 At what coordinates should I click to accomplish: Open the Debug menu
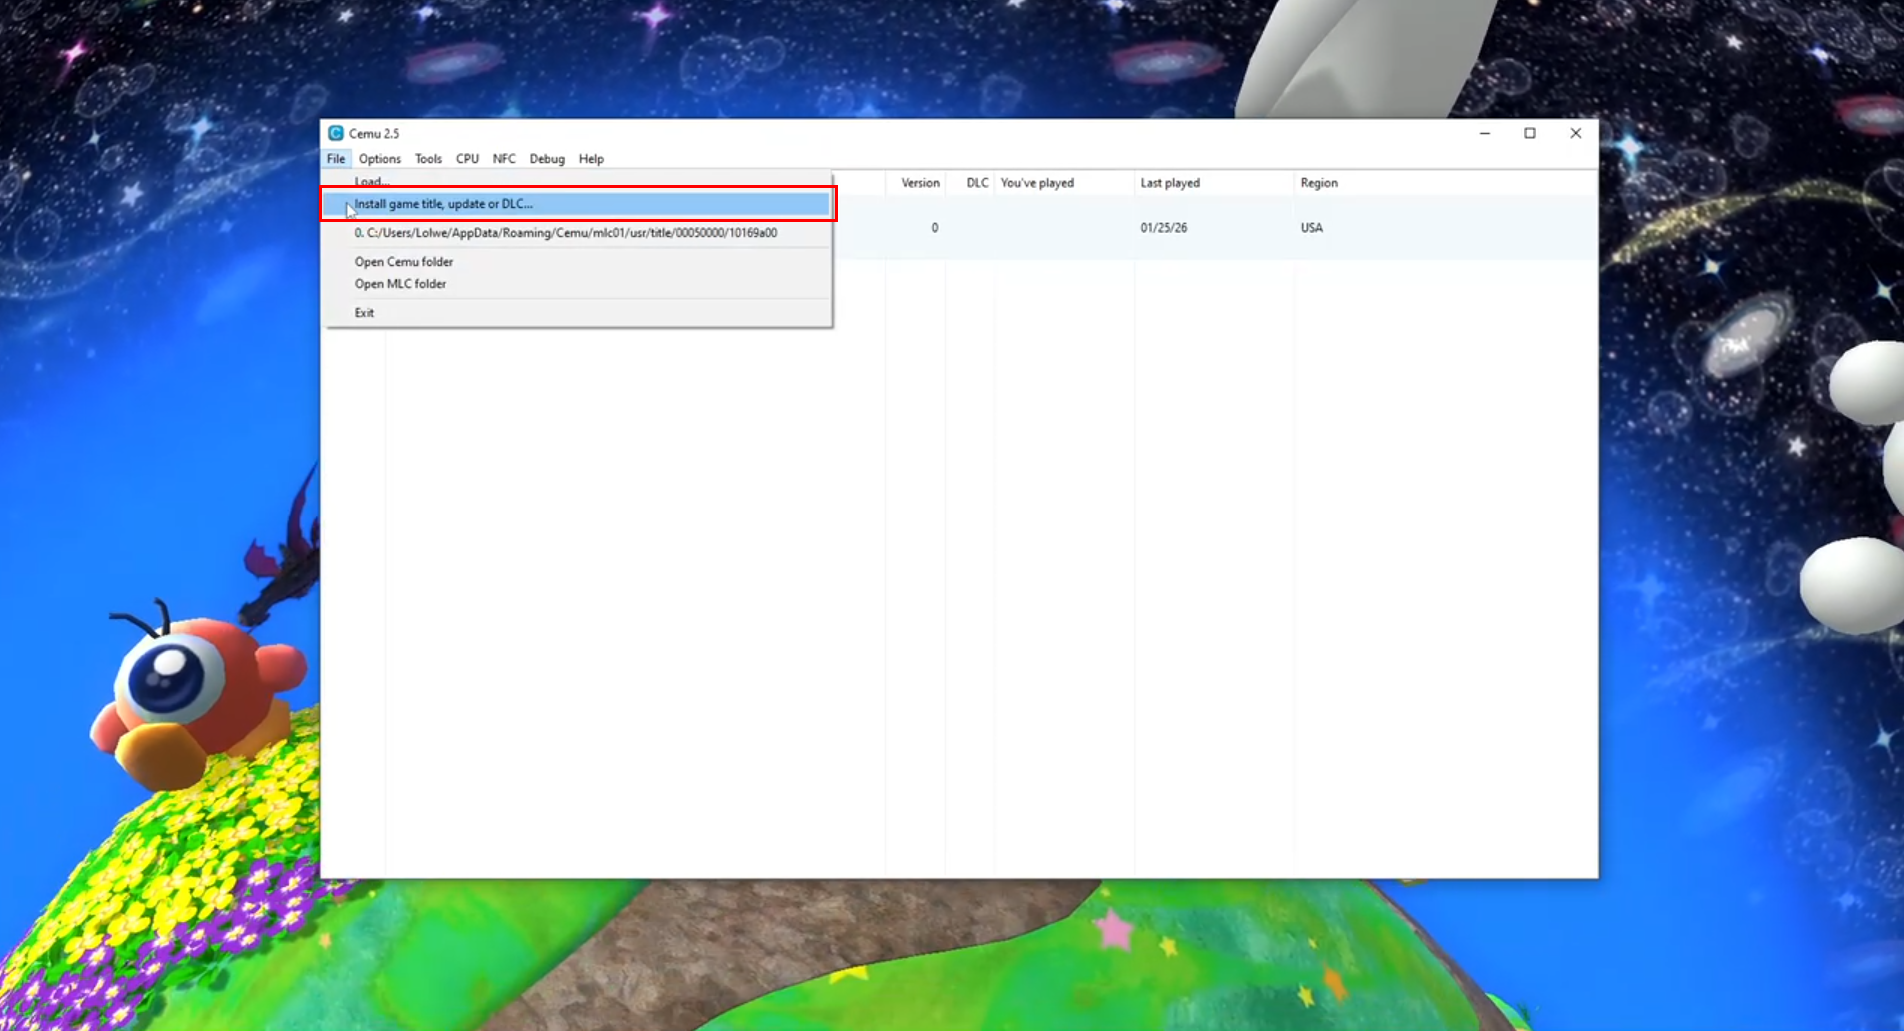tap(546, 158)
